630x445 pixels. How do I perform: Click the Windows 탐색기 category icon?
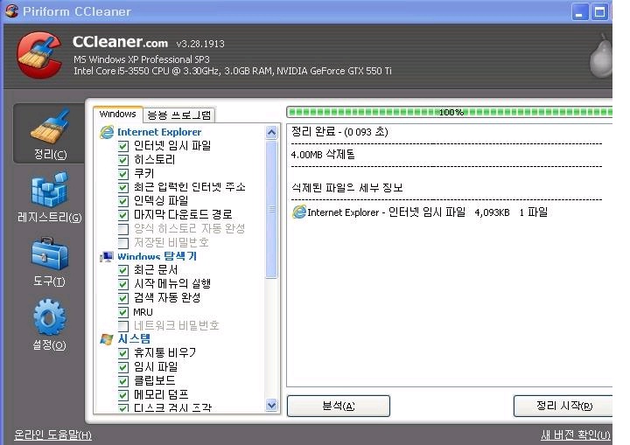(x=107, y=256)
